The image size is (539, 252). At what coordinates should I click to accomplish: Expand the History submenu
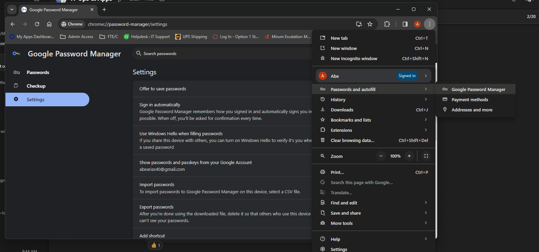pyautogui.click(x=374, y=100)
